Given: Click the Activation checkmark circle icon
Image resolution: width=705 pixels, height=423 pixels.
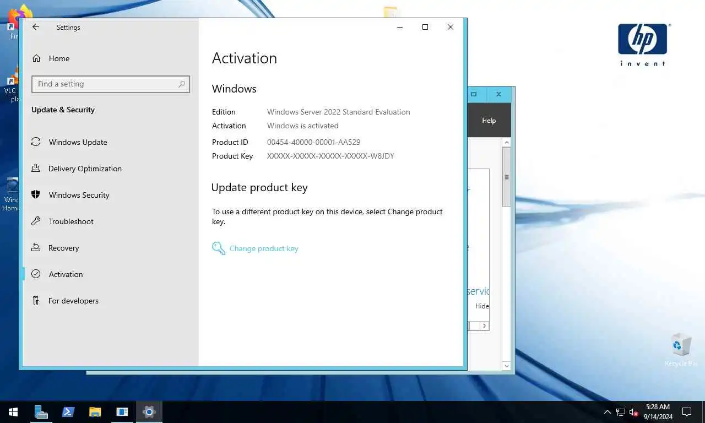Looking at the screenshot, I should click(x=36, y=274).
